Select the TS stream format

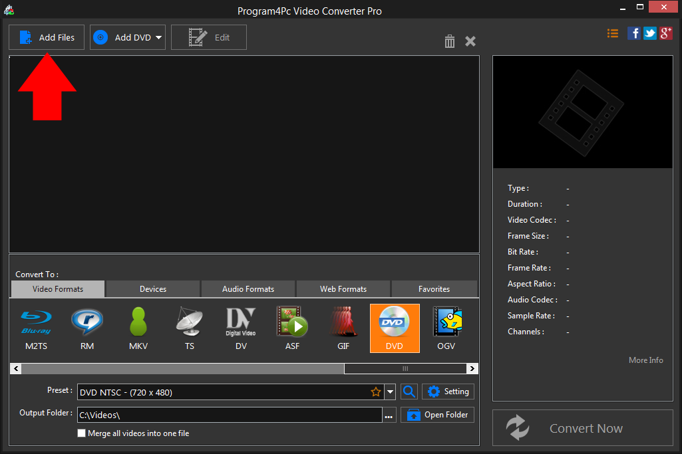189,328
